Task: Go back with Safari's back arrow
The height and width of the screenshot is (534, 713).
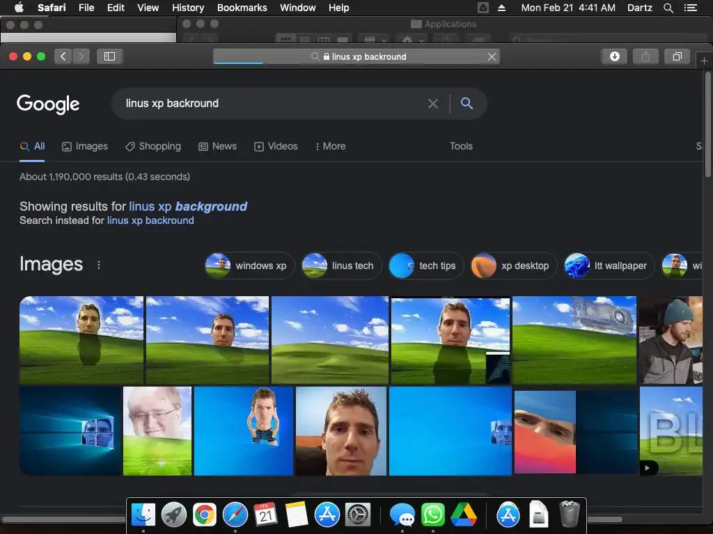Action: [63, 56]
